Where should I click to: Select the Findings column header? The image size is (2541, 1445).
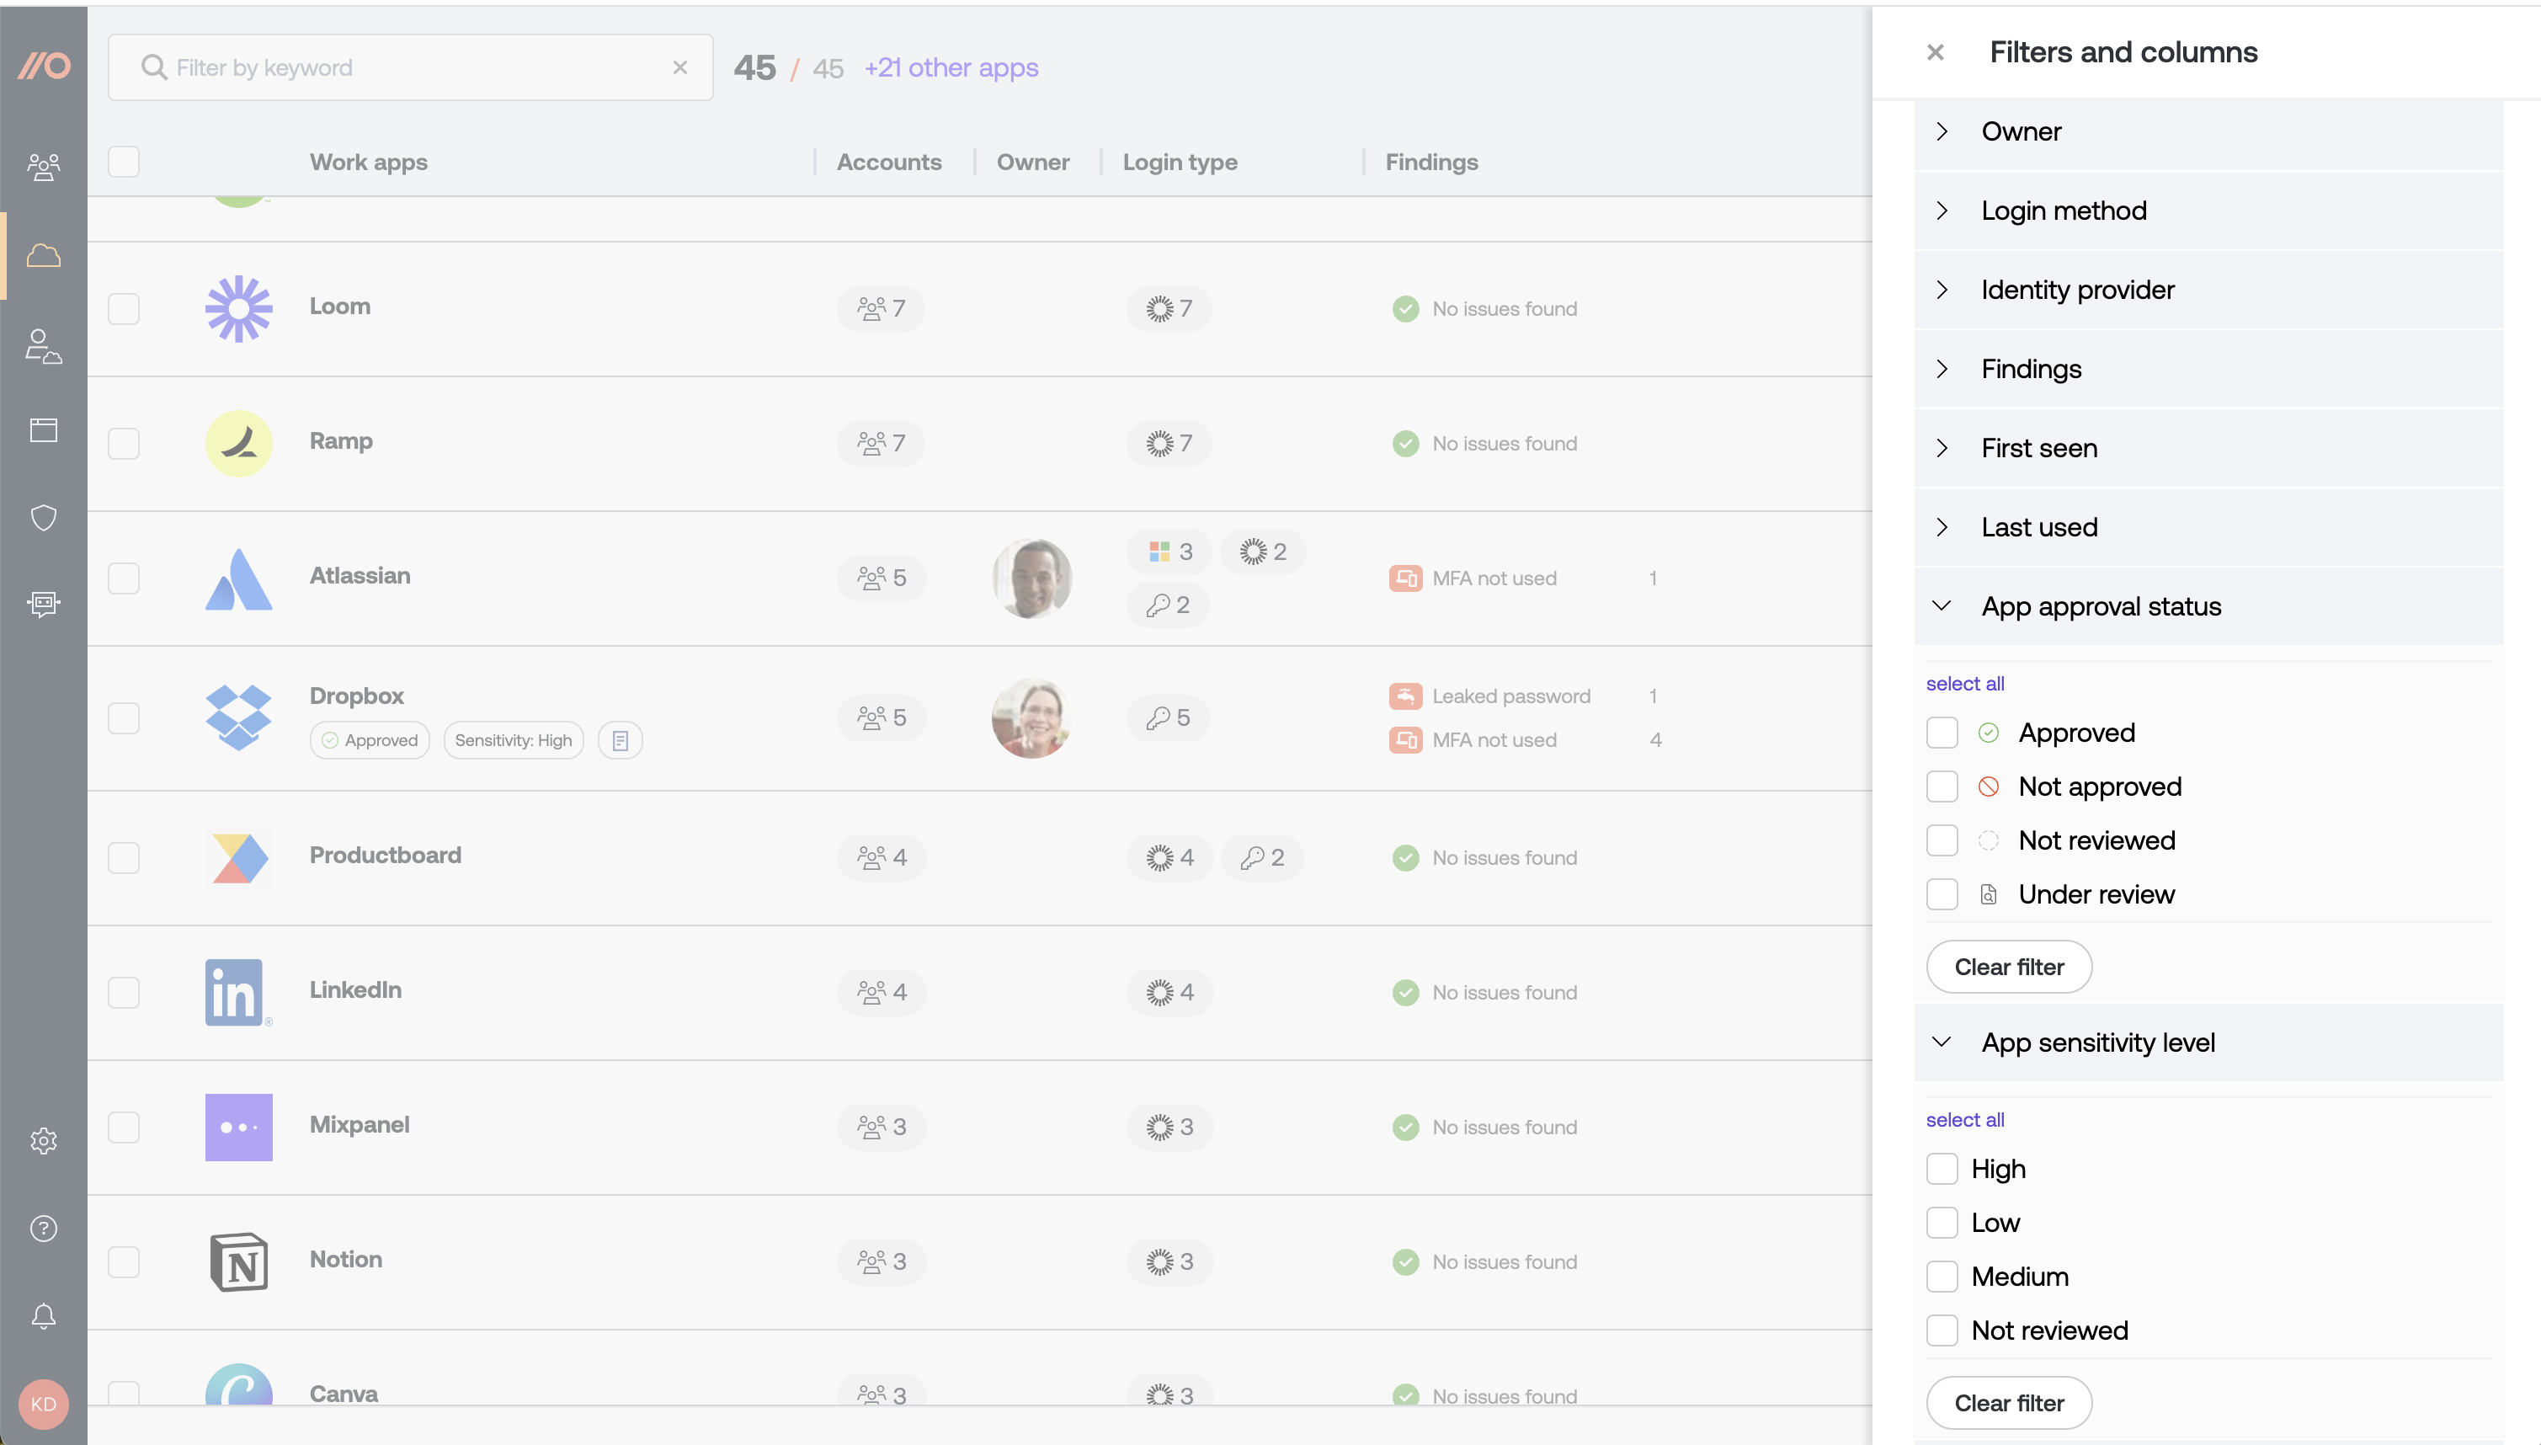(x=1431, y=163)
